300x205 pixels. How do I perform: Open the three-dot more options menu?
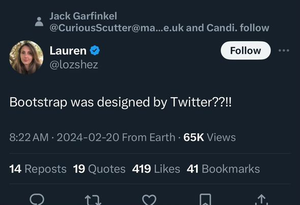[284, 50]
